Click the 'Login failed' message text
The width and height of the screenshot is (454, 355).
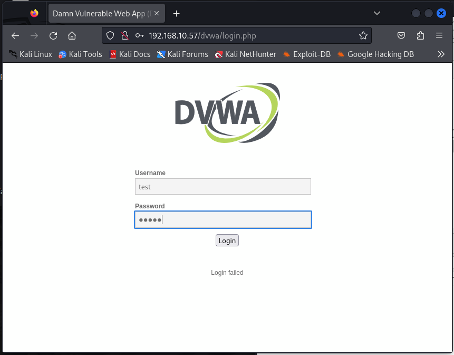pyautogui.click(x=227, y=273)
